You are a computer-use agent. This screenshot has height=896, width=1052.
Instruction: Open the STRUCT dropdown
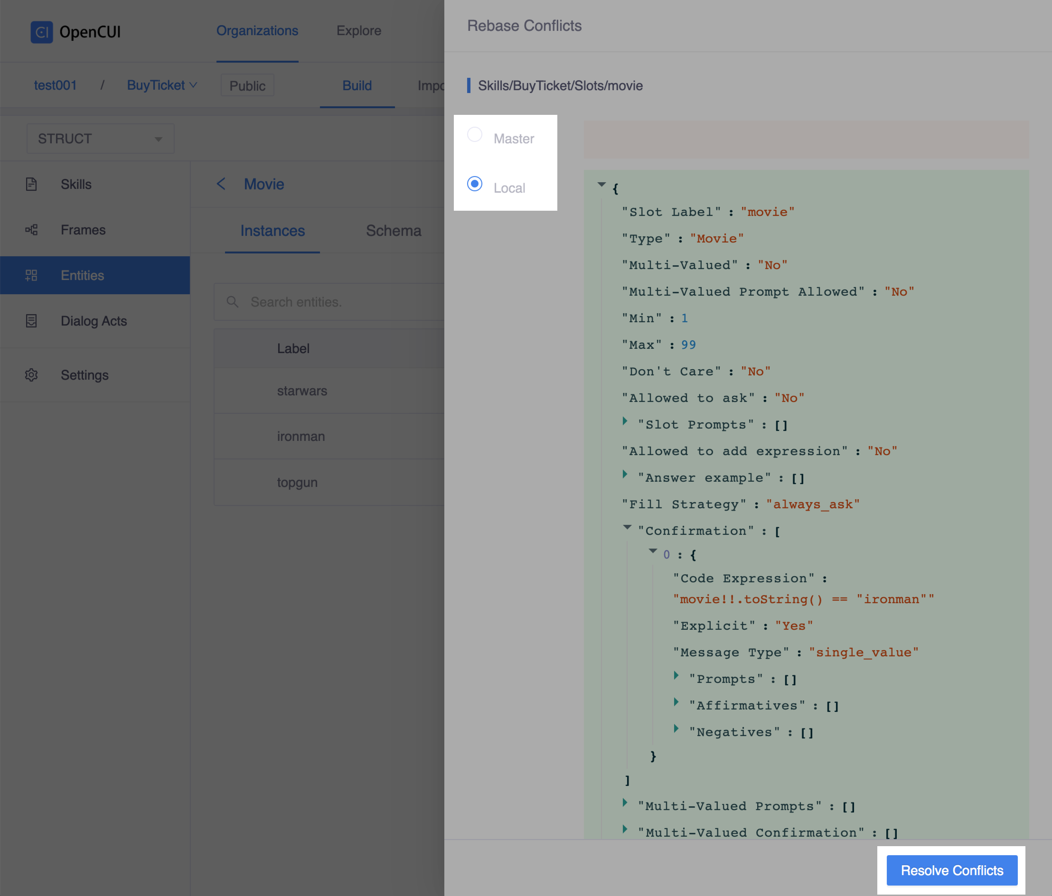(x=100, y=139)
